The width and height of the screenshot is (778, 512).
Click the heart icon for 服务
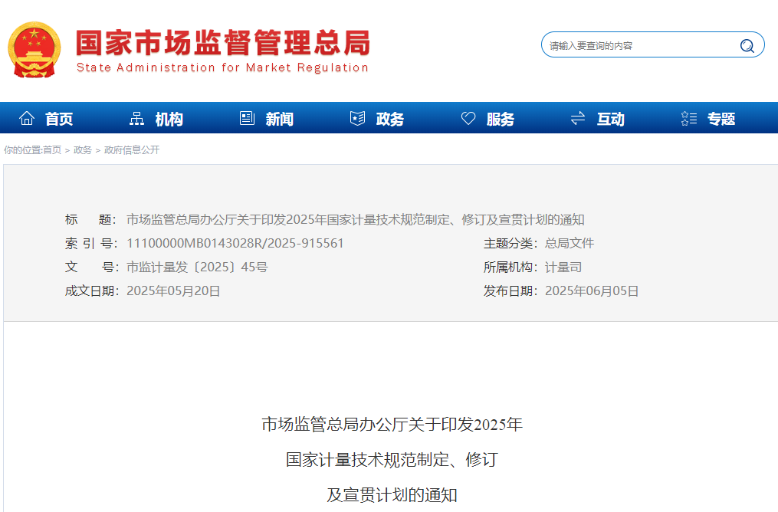468,118
